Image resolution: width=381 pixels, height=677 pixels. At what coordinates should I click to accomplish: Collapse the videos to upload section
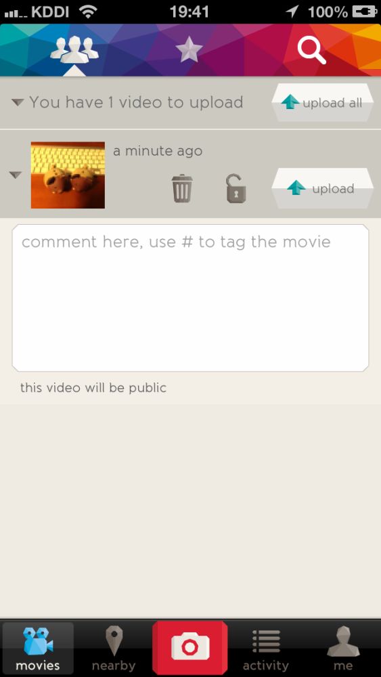(x=18, y=103)
